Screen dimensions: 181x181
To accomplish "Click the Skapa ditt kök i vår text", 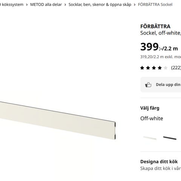I will click(161, 169).
